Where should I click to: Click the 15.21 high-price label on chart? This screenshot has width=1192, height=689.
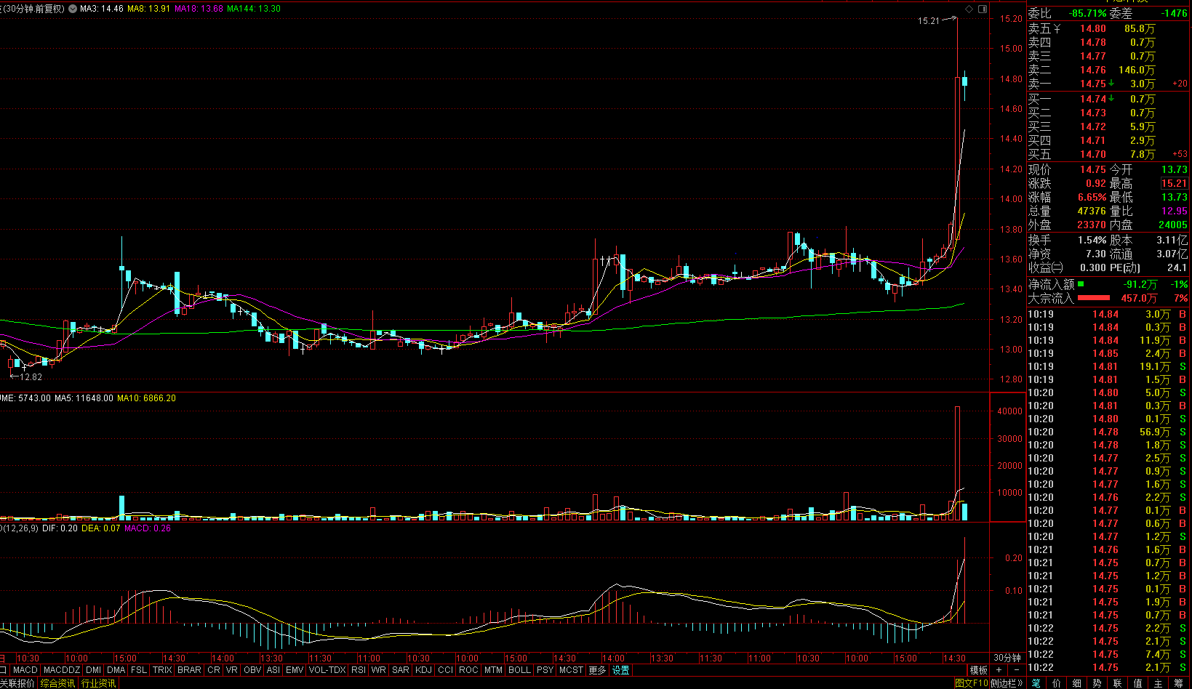coord(929,21)
